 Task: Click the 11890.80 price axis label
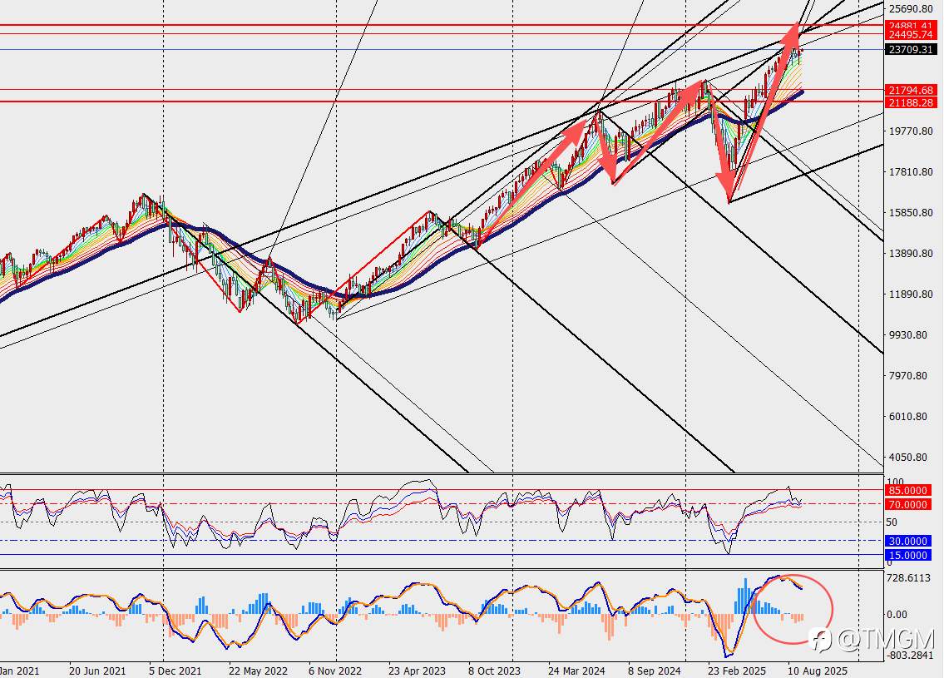911,294
